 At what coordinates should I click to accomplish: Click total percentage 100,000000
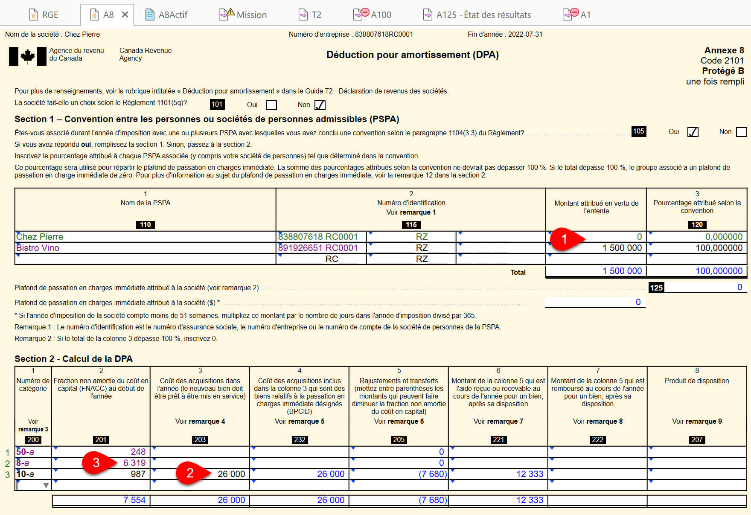697,271
